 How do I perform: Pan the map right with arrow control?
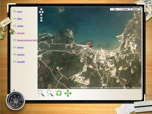pos(43,12)
